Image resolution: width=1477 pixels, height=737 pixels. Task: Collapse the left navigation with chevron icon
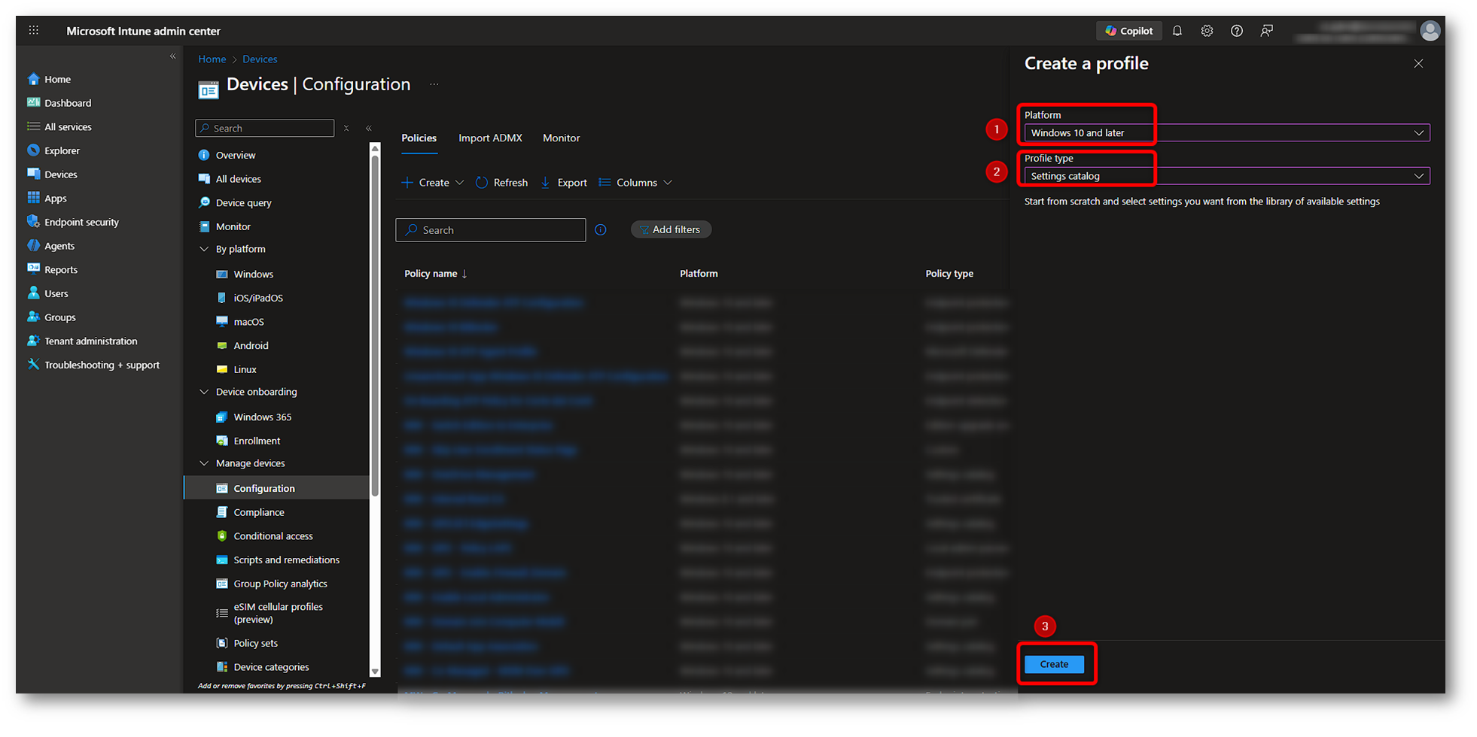click(172, 56)
